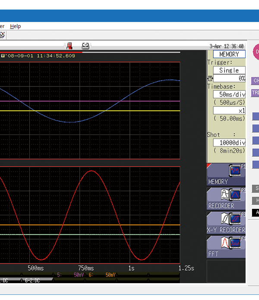Click the 1s time axis label
Screen dimensions: 259x300
coord(131,268)
